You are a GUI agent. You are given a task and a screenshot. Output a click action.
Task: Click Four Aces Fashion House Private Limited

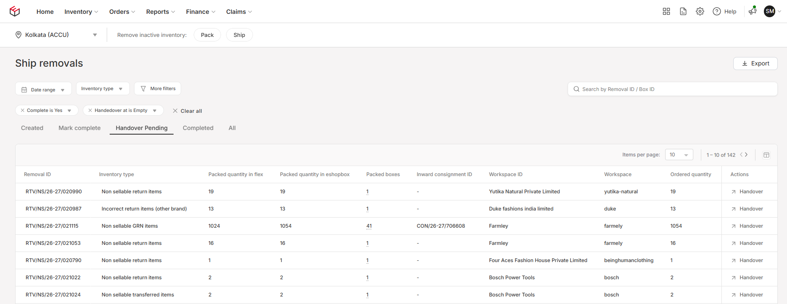click(538, 260)
